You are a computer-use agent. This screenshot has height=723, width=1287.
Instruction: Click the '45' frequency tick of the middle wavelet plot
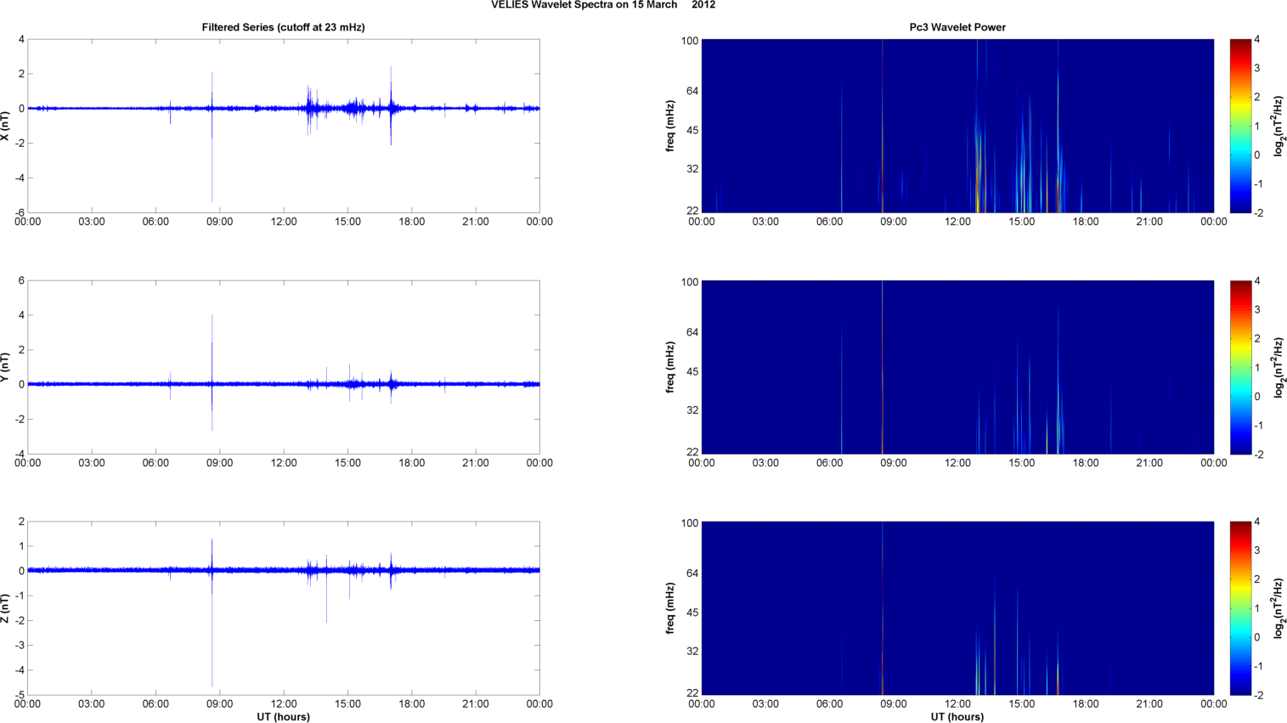(692, 371)
